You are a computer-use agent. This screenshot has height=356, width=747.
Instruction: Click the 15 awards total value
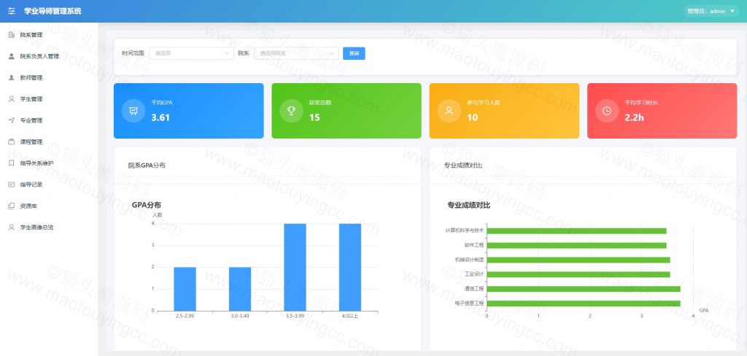314,117
